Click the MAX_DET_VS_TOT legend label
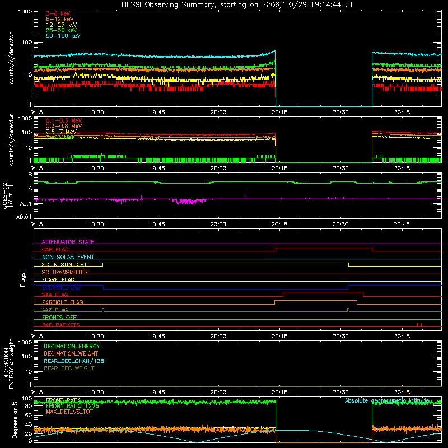This screenshot has height=448, width=448. 69,412
